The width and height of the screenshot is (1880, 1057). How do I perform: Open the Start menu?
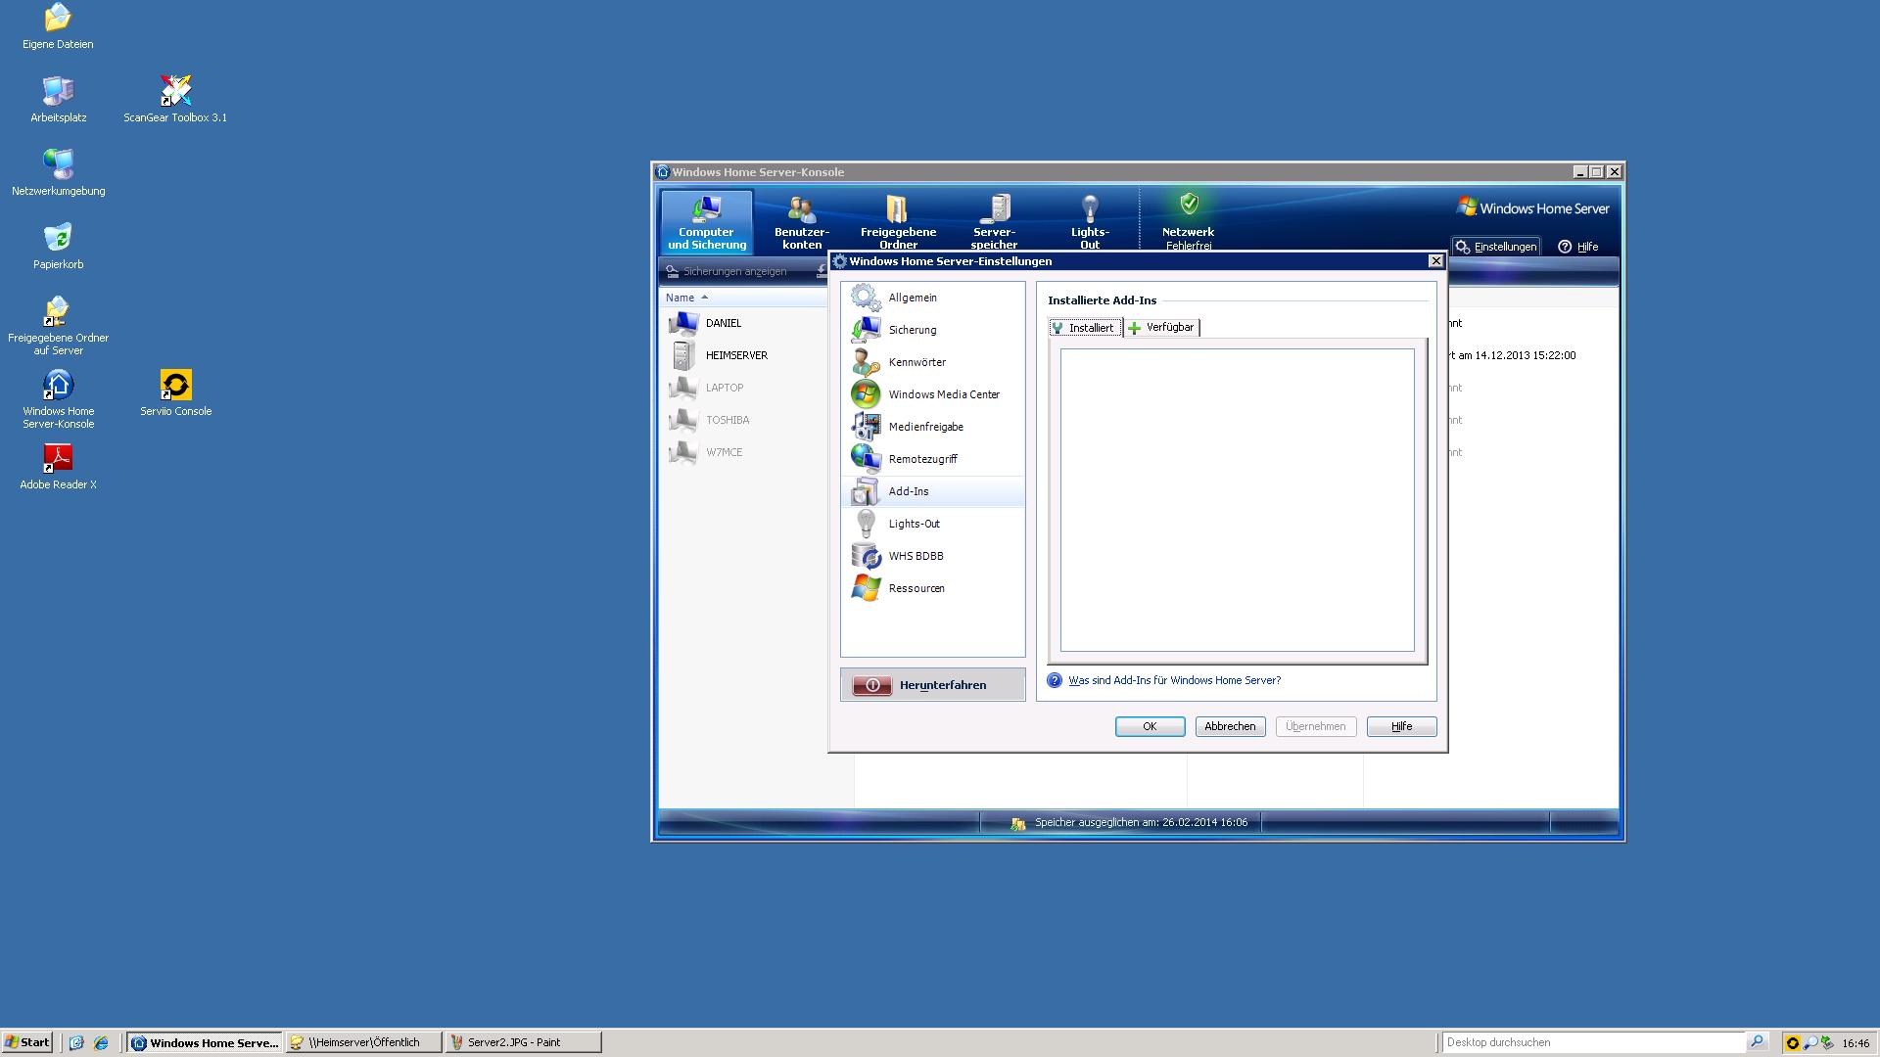click(x=26, y=1042)
